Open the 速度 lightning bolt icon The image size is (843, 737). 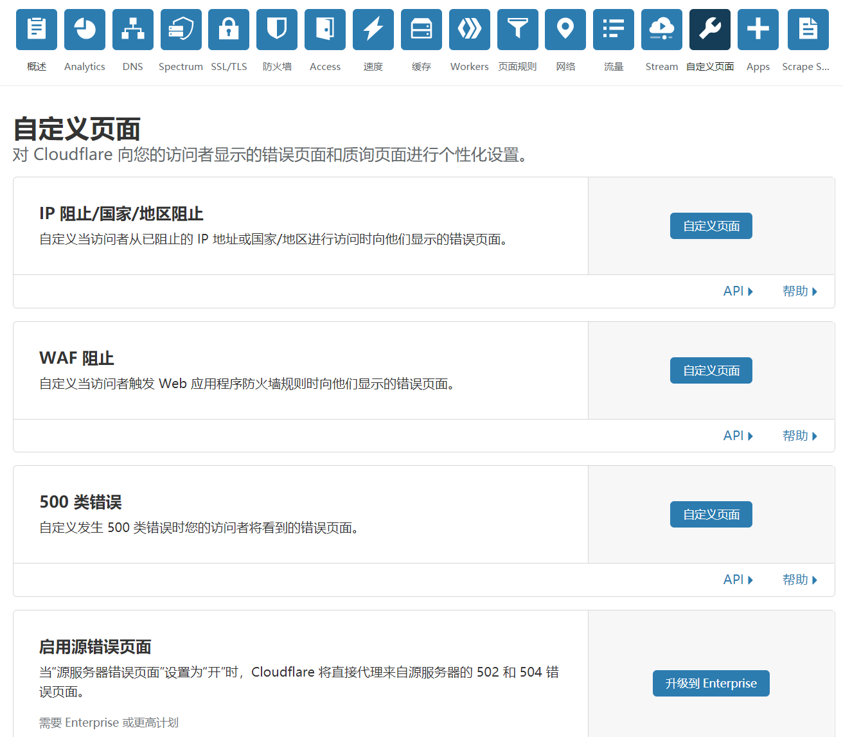click(373, 30)
